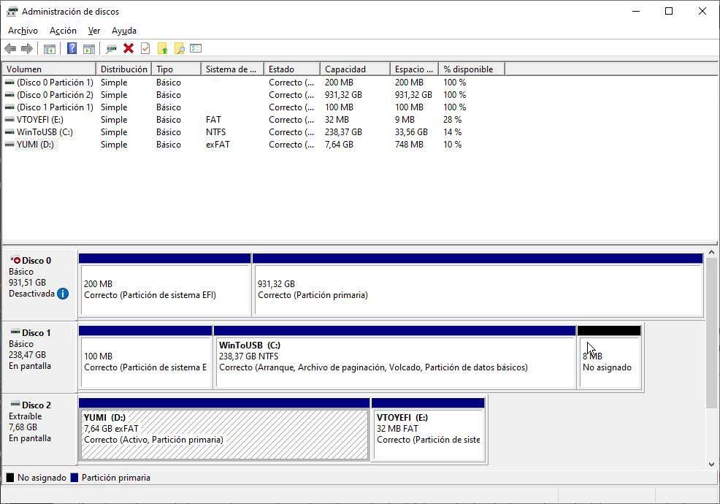
Task: Click the volume icon of WinToUSB (C:) row
Action: (x=9, y=132)
